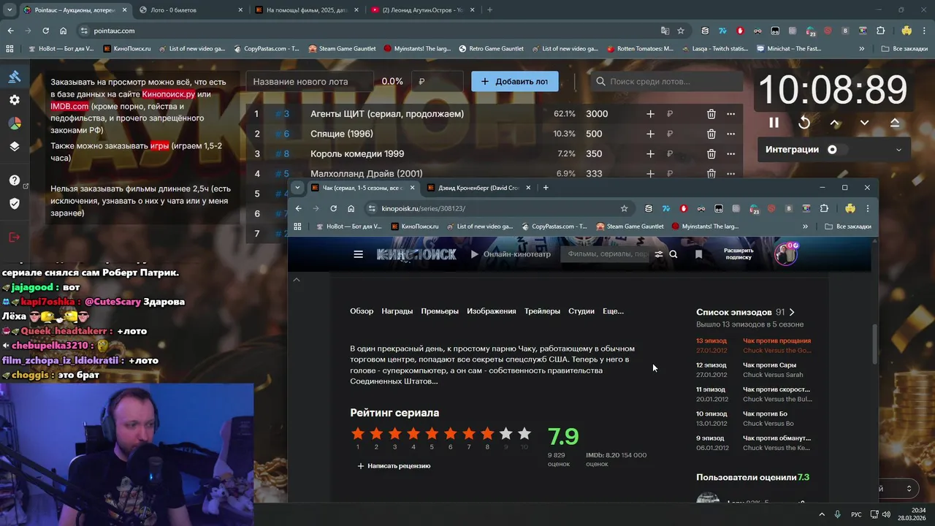Open the help question mark icon
The height and width of the screenshot is (526, 935).
15,180
